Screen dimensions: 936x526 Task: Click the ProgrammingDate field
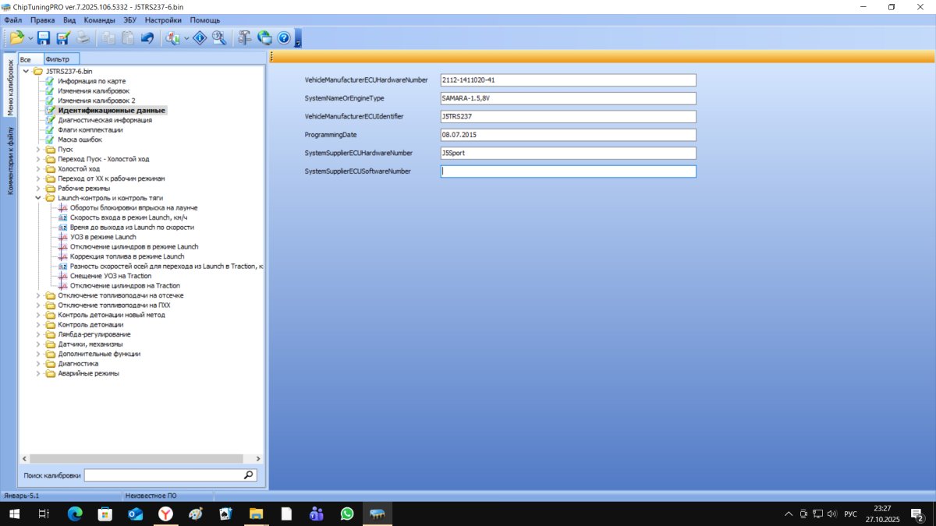pyautogui.click(x=568, y=135)
